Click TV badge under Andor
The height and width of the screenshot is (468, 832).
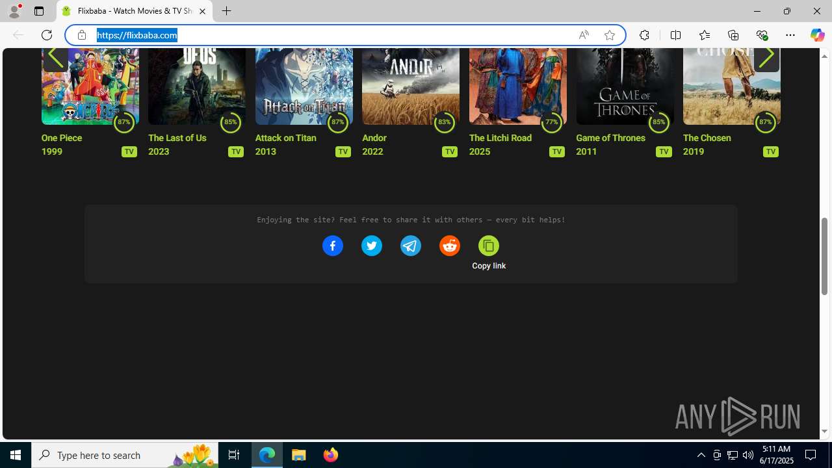point(450,151)
